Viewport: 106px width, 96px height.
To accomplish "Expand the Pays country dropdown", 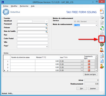I will pyautogui.click(x=47, y=47).
